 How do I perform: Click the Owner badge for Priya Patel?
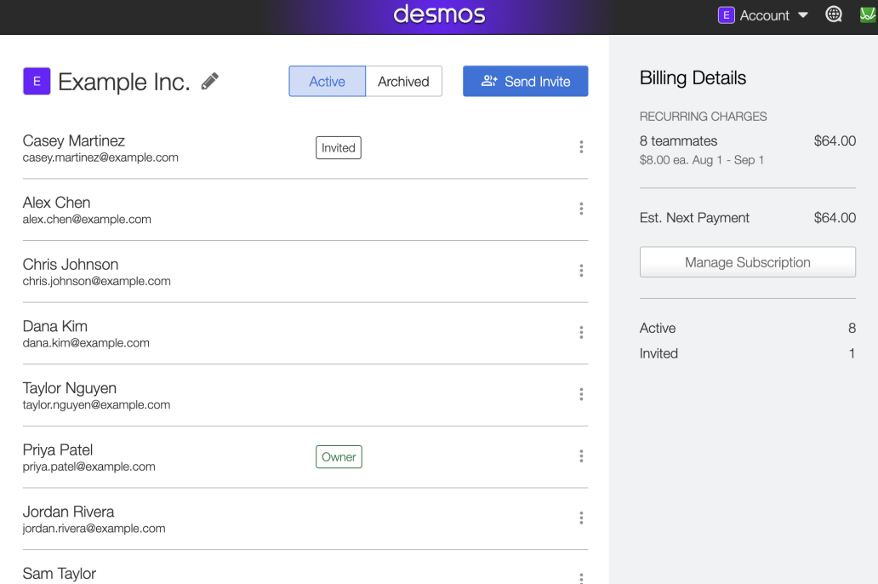[x=339, y=457]
